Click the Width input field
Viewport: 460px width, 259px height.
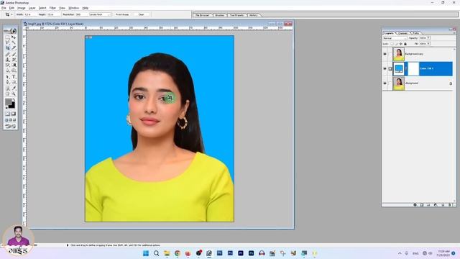click(x=31, y=14)
